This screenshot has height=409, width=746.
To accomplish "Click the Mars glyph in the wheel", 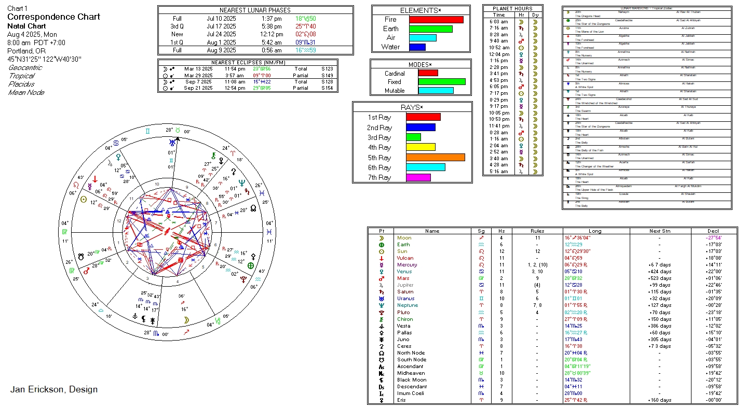I will 87,270.
